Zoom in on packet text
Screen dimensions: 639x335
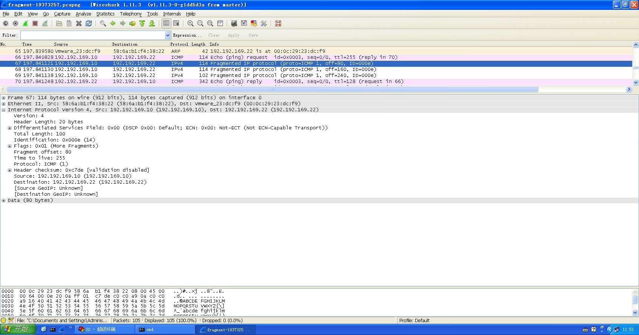[190, 23]
